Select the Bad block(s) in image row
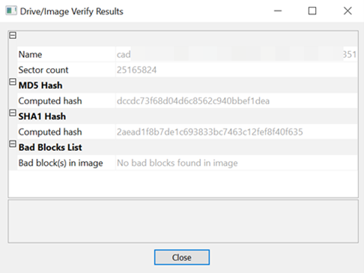This screenshot has width=364, height=273. (187, 163)
